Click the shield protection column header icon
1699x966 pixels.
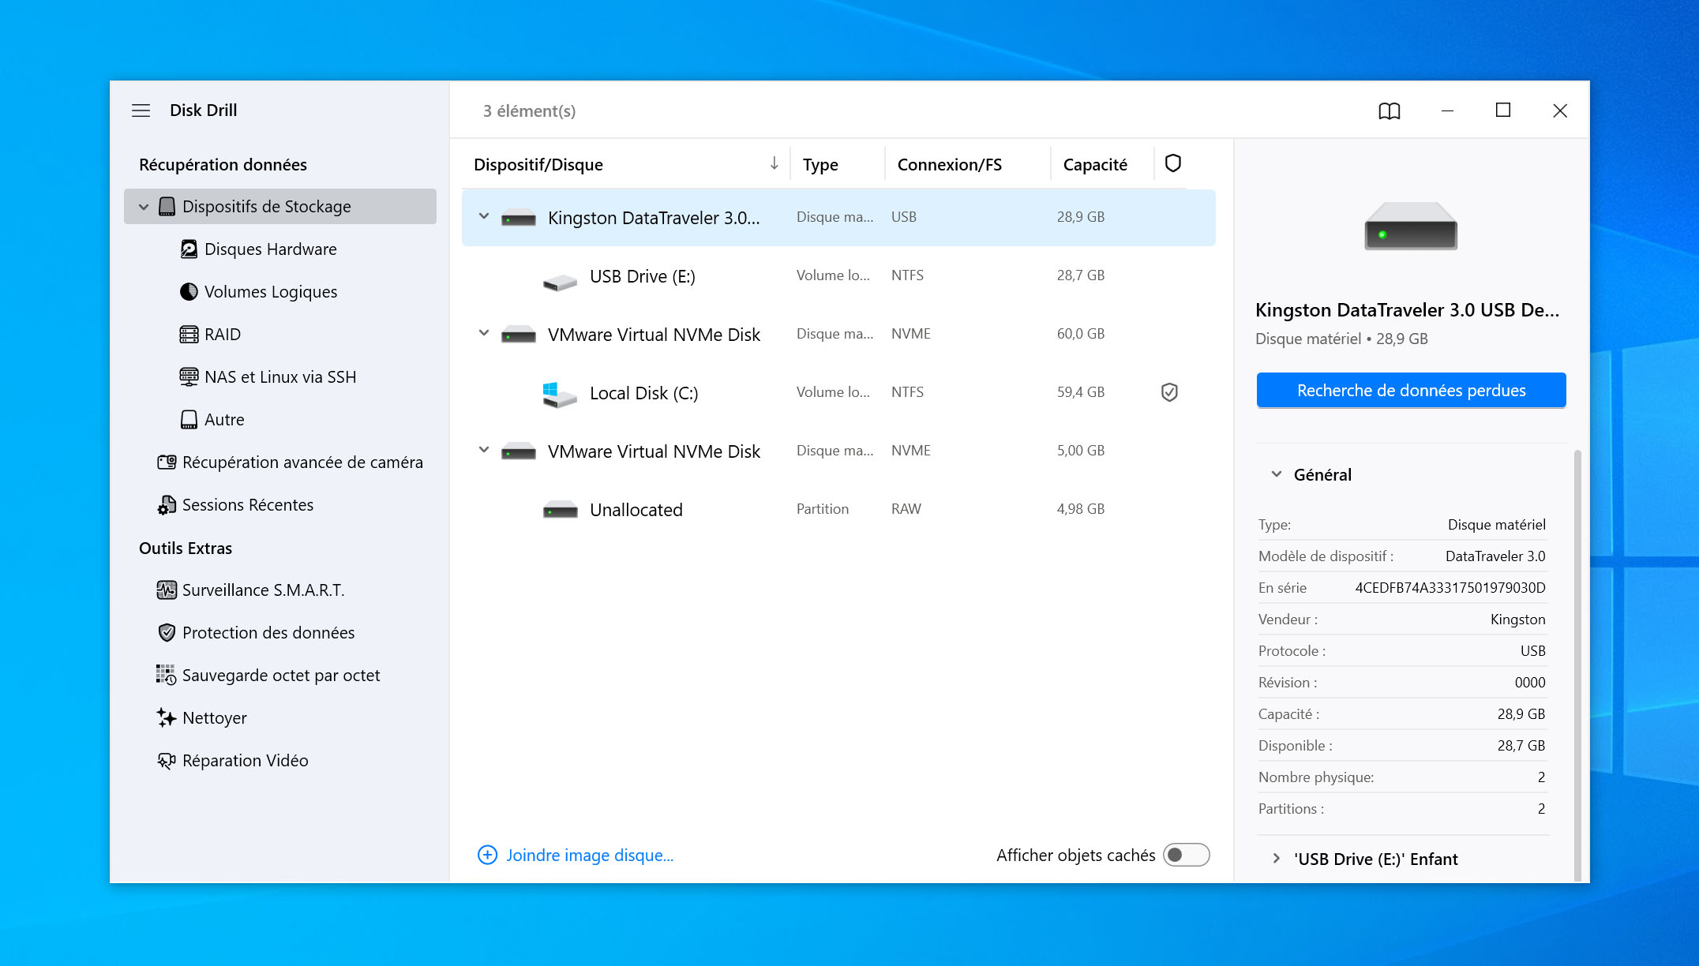[x=1173, y=163]
